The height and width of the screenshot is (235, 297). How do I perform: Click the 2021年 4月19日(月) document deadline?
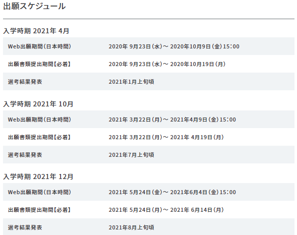(x=197, y=137)
